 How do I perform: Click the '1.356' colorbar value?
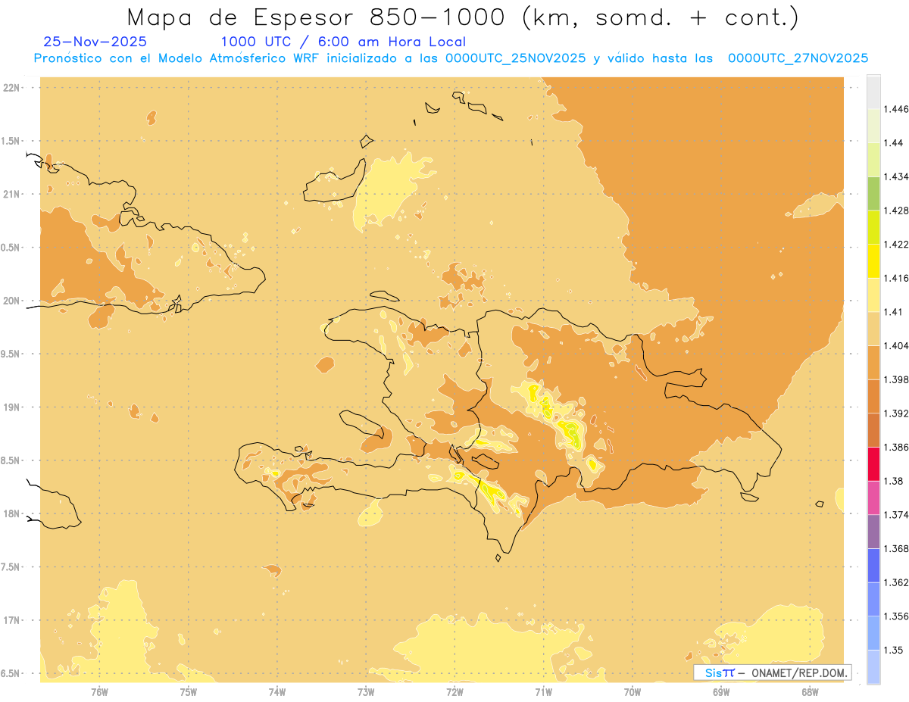click(896, 616)
